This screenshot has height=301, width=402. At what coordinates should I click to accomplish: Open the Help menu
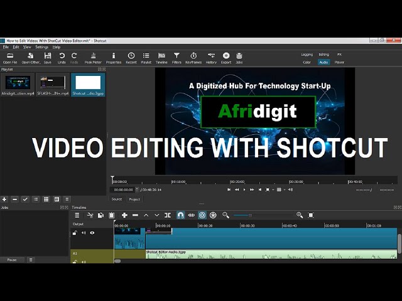57,47
